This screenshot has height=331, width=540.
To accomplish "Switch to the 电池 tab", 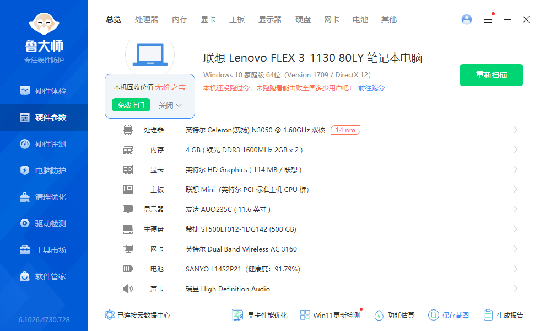I will point(360,20).
